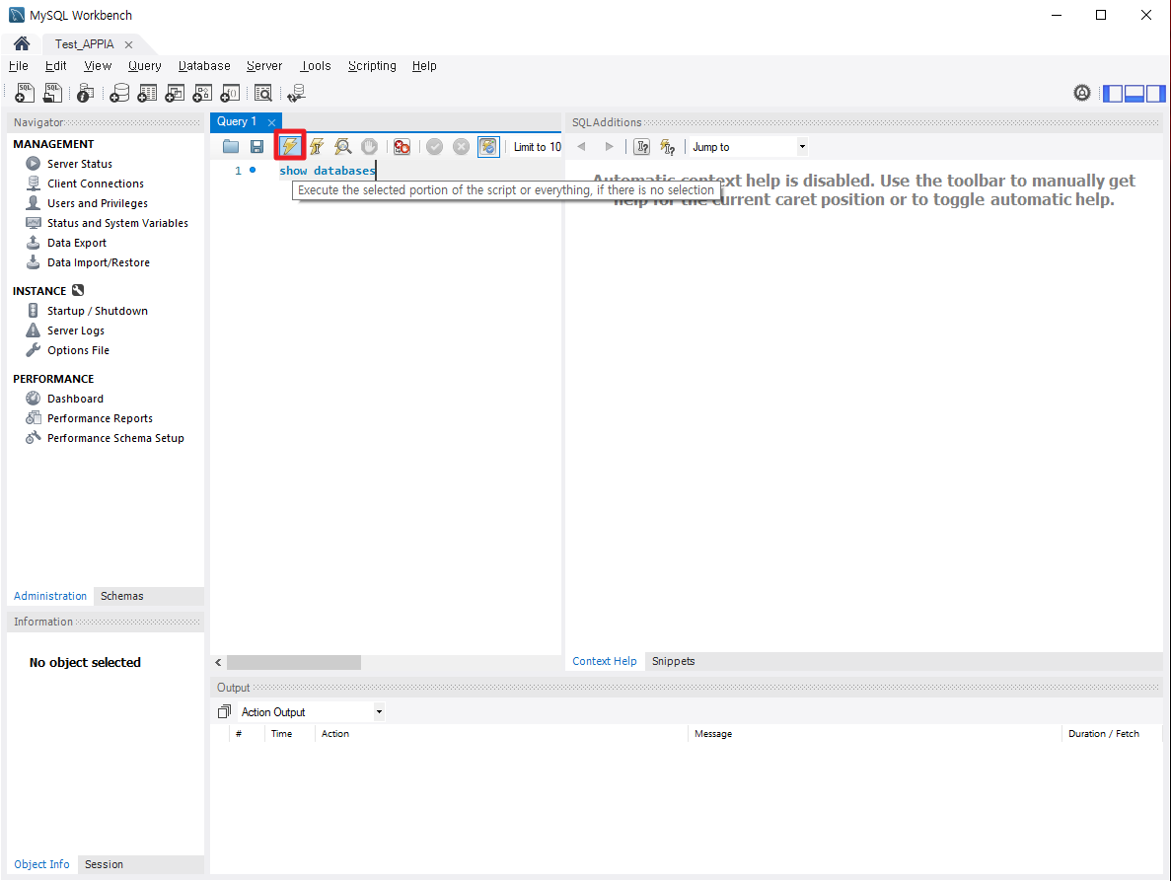Screen dimensions: 1171x881
Task: Open the performance Dashboard
Action: 75,399
